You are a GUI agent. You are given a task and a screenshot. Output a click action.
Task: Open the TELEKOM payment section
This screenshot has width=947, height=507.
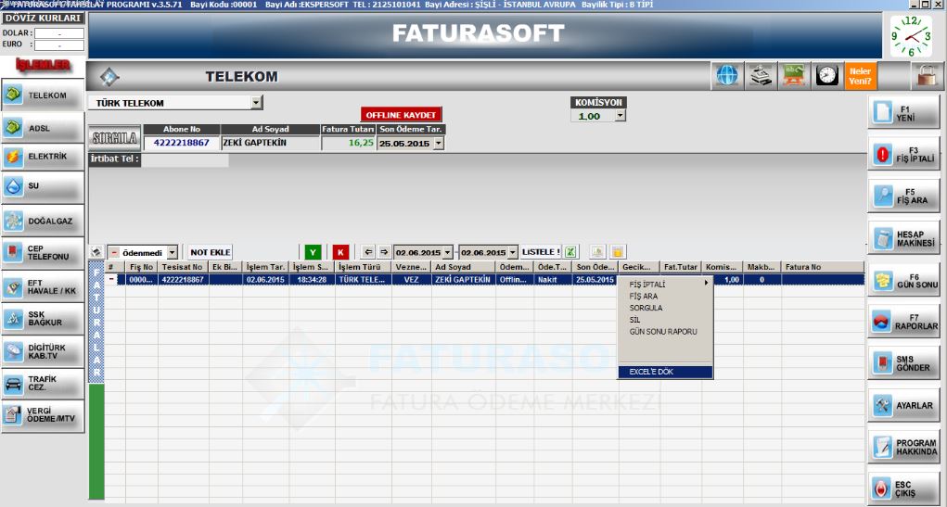coord(43,95)
